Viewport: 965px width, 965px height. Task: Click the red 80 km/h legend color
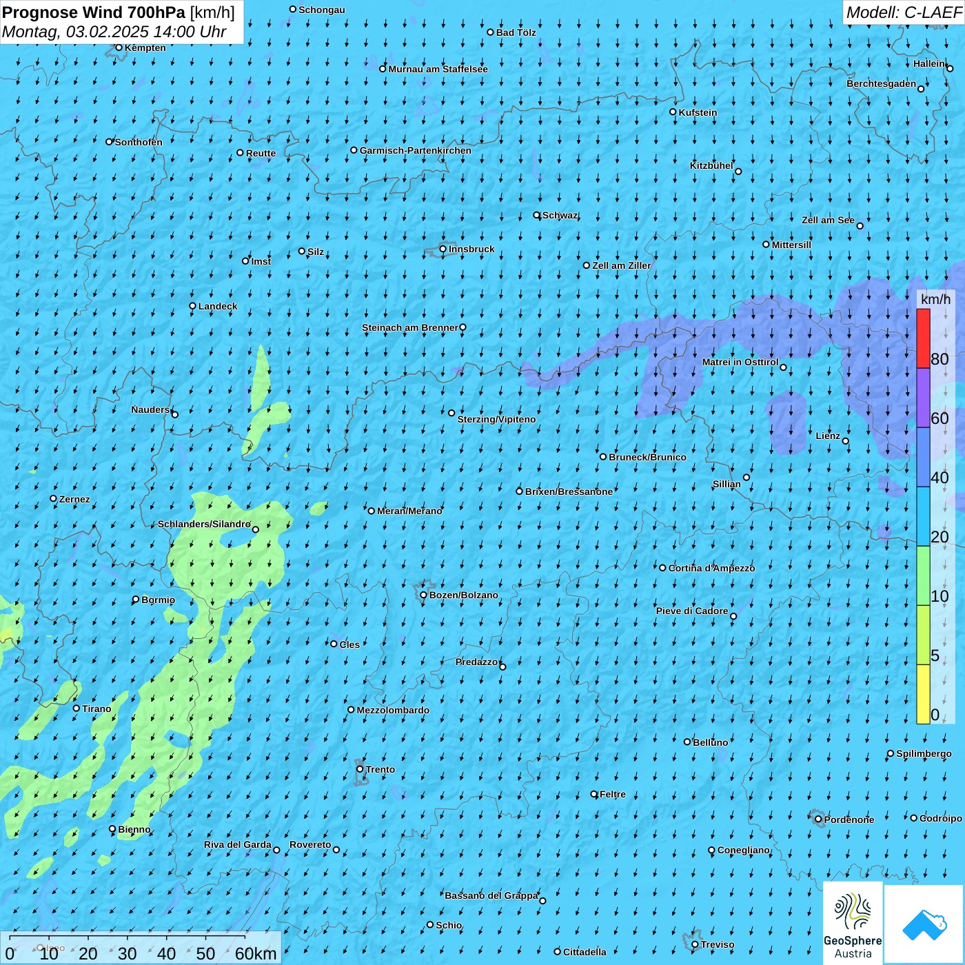click(923, 338)
